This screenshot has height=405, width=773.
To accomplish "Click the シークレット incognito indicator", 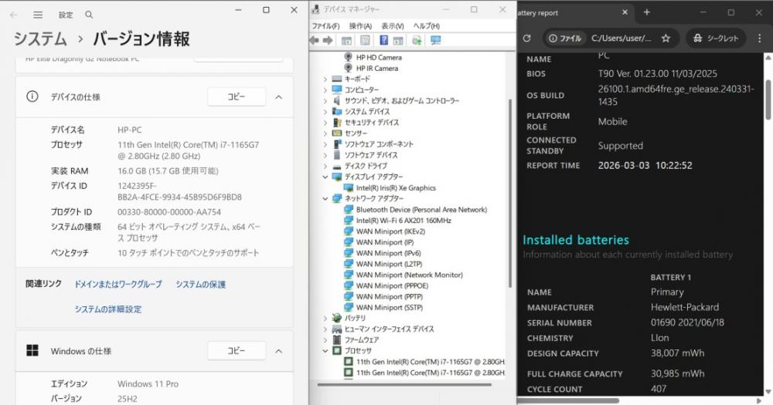I will coord(716,38).
